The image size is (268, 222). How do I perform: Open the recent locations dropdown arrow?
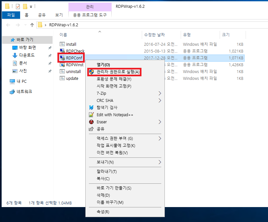(x=25, y=25)
